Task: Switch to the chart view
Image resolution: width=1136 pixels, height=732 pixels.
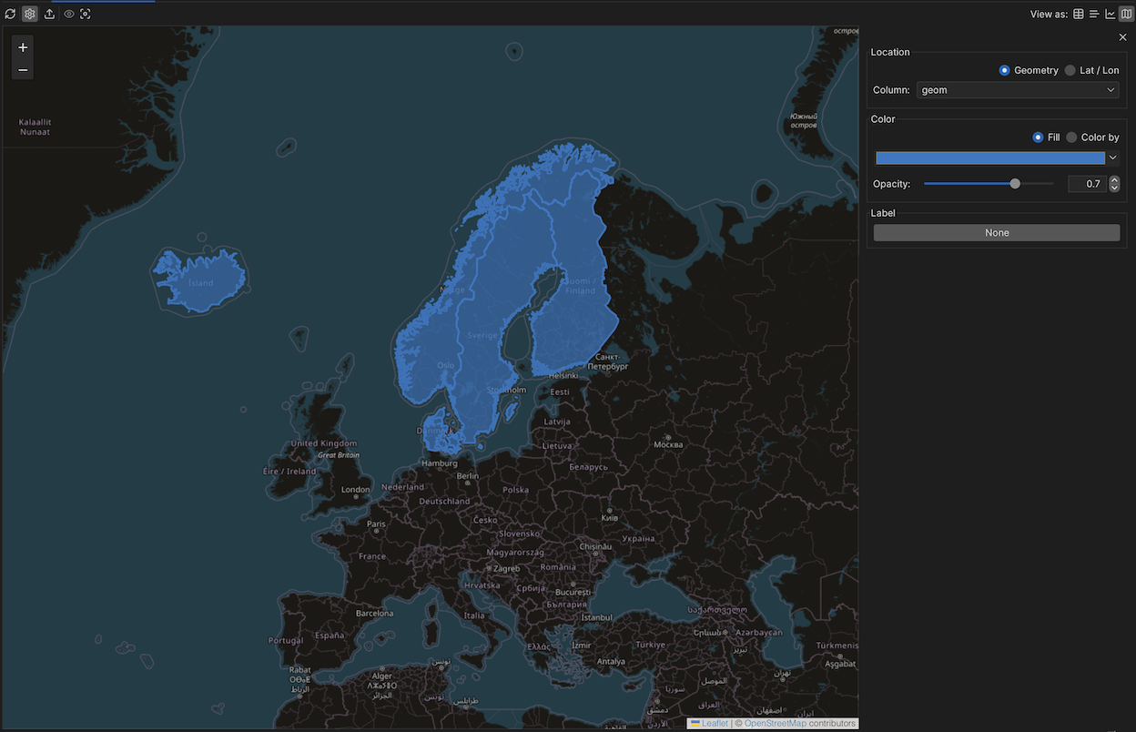Action: (1111, 14)
